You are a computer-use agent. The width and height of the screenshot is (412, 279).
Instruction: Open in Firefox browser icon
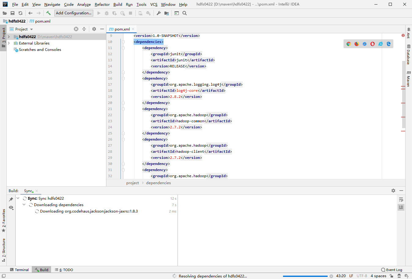pyautogui.click(x=356, y=44)
